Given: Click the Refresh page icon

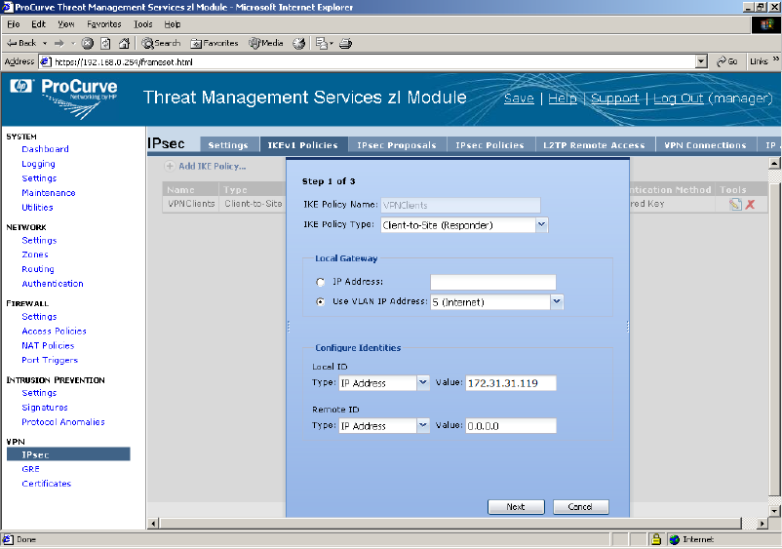Looking at the screenshot, I should click(105, 43).
